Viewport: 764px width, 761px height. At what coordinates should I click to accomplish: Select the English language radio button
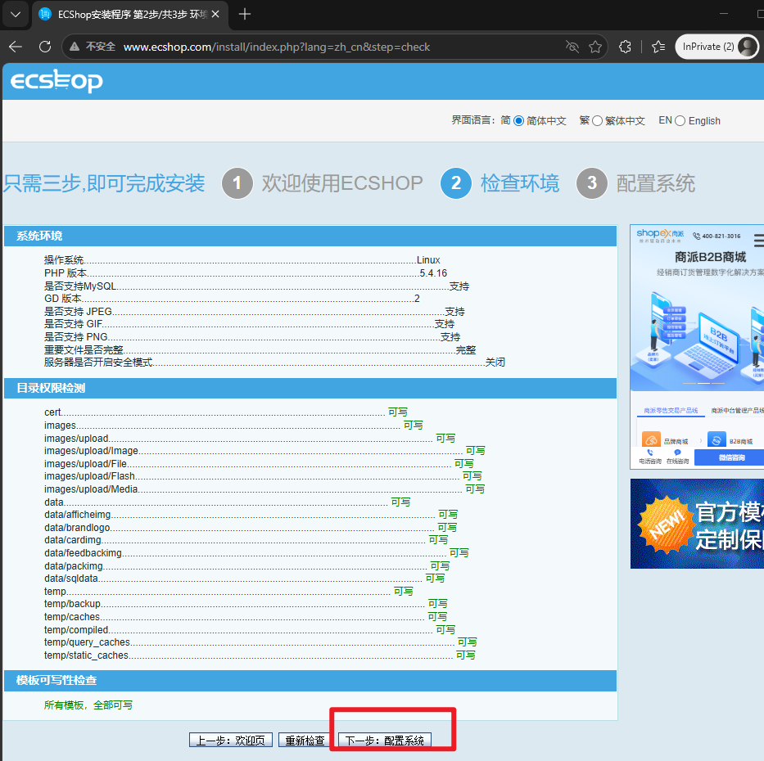680,121
